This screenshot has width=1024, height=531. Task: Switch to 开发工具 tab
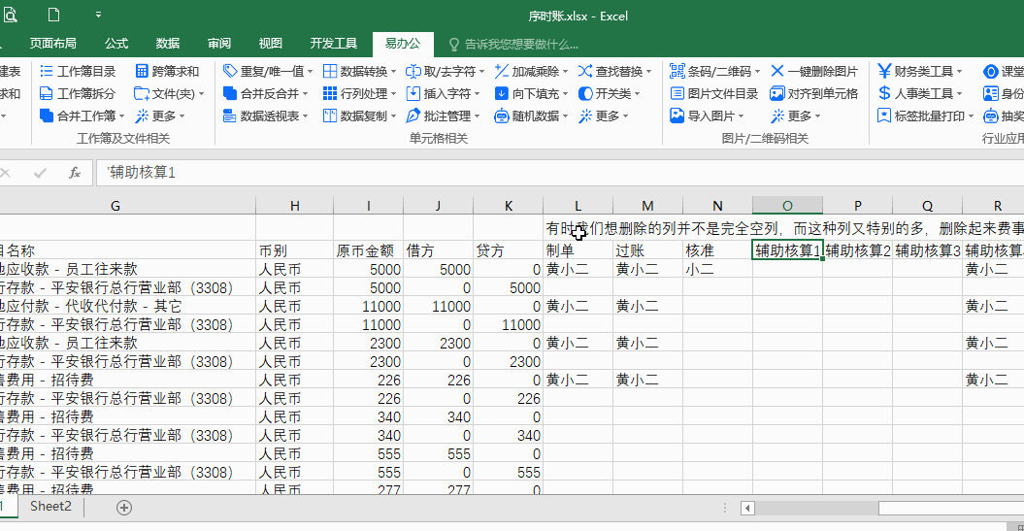(334, 43)
